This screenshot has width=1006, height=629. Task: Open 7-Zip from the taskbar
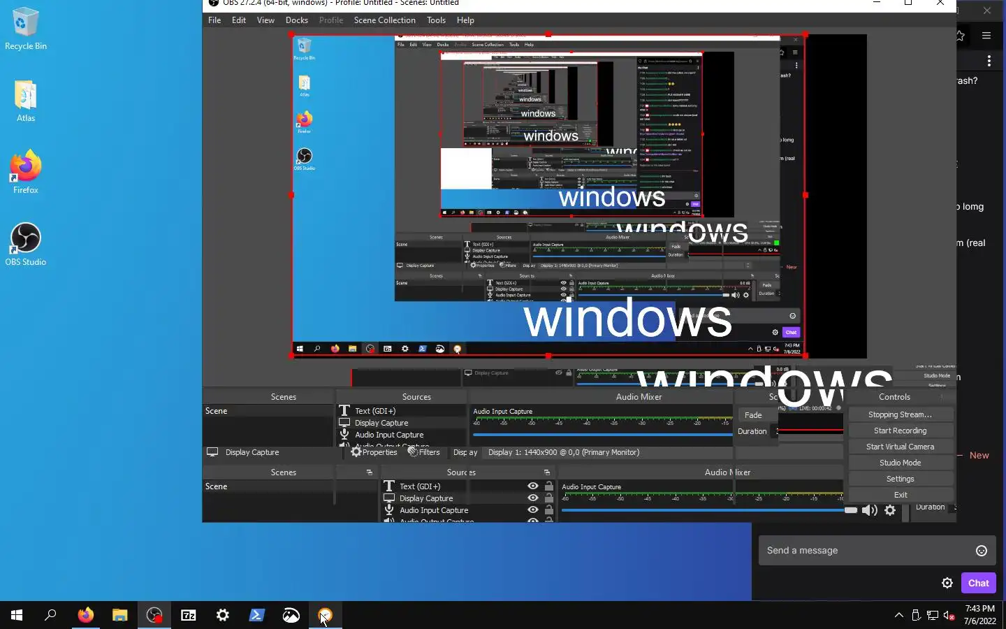(189, 615)
